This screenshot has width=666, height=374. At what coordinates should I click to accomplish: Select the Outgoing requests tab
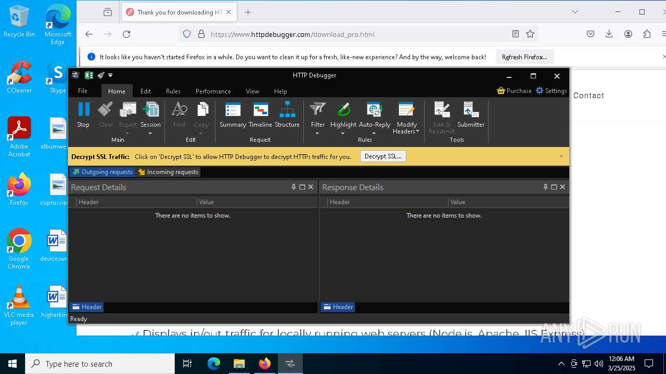tap(103, 172)
